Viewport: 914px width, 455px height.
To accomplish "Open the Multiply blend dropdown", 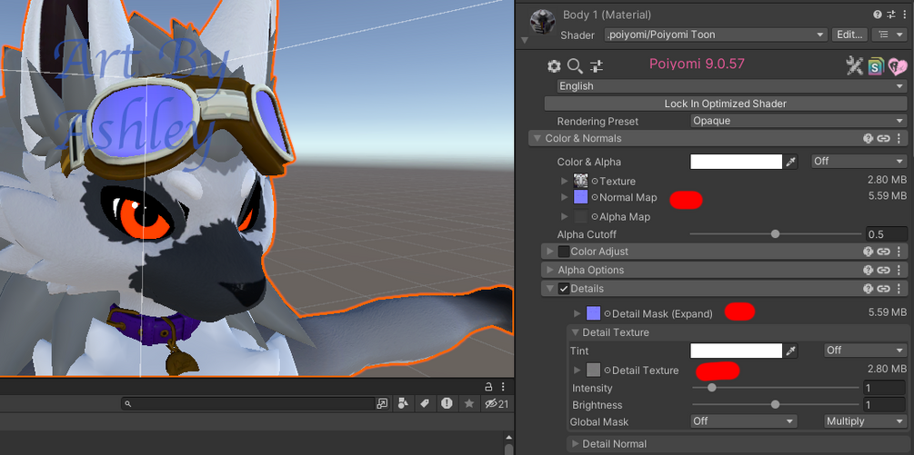I will point(865,421).
